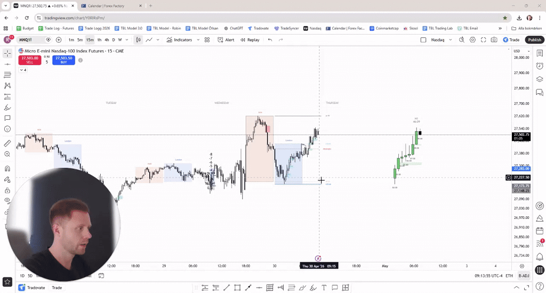Select the ruler measure tool
Image resolution: width=546 pixels, height=293 pixels.
[7, 143]
